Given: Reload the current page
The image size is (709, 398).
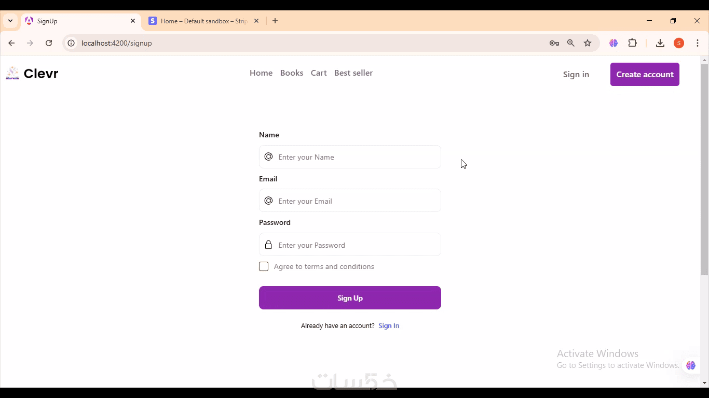Looking at the screenshot, I should coord(49,43).
